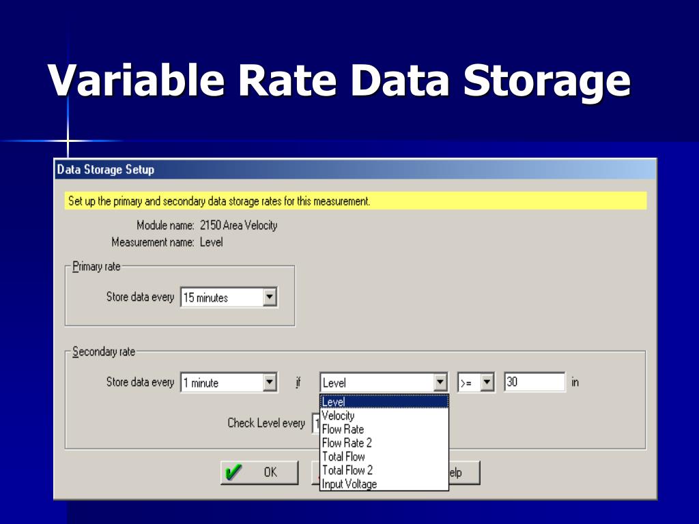Click the 'in' units label

(x=575, y=382)
